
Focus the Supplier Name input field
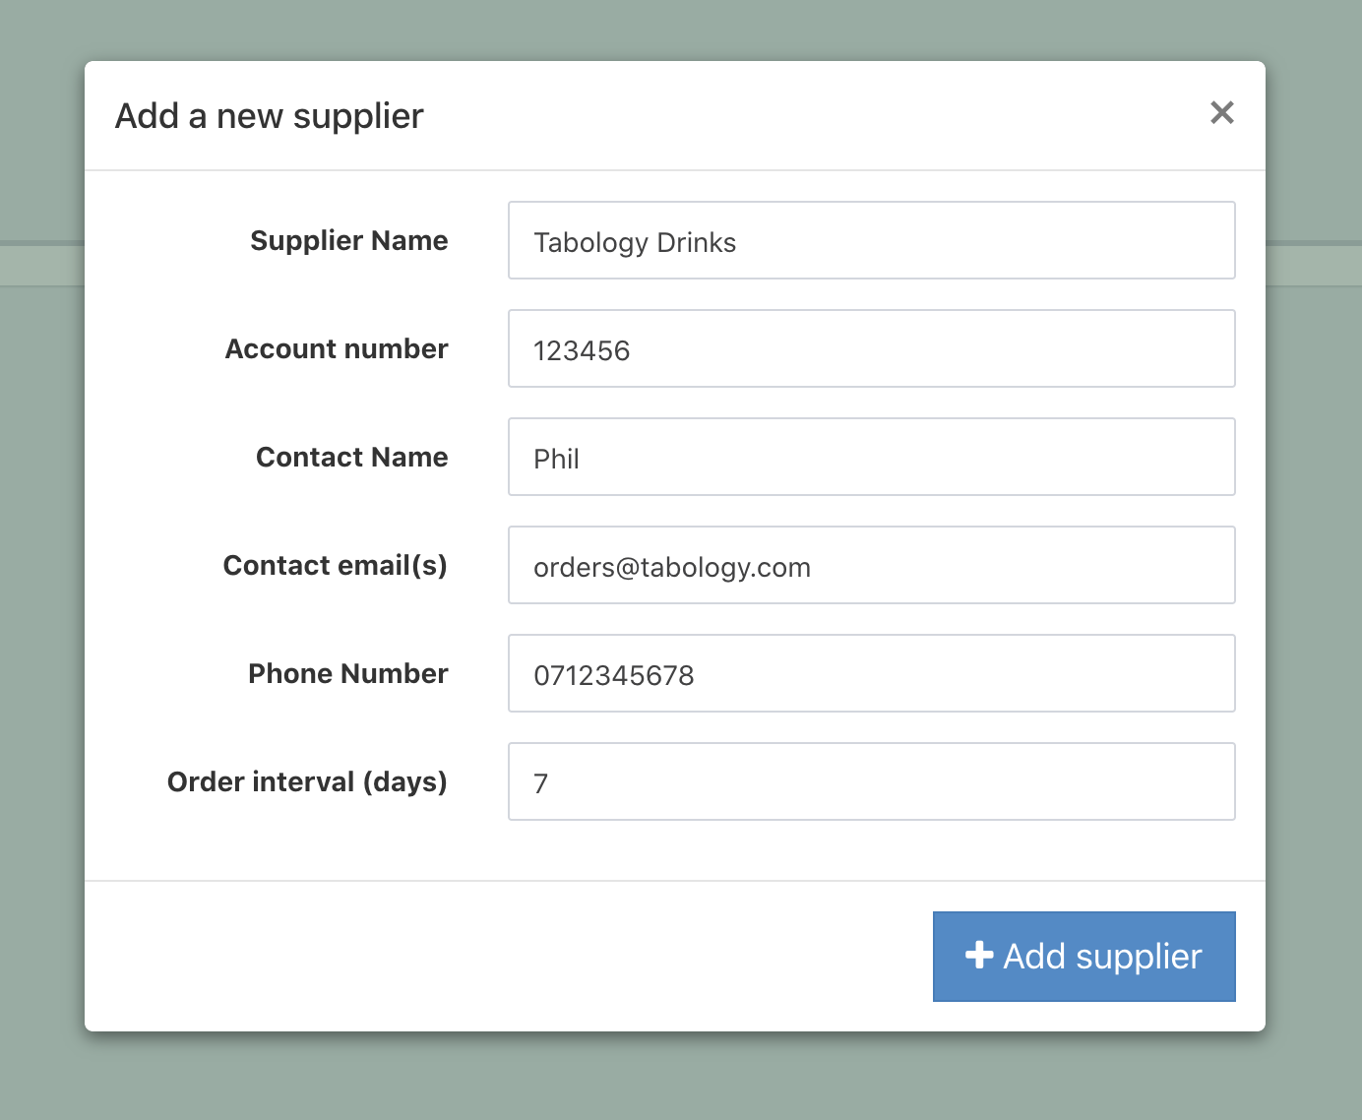871,241
